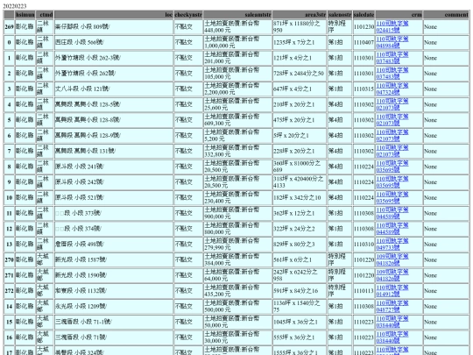Click the case link in row 5

(x=392, y=120)
